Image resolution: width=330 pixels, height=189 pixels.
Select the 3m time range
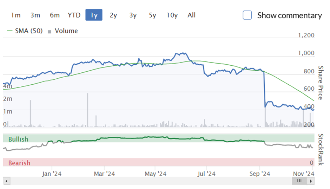click(35, 15)
